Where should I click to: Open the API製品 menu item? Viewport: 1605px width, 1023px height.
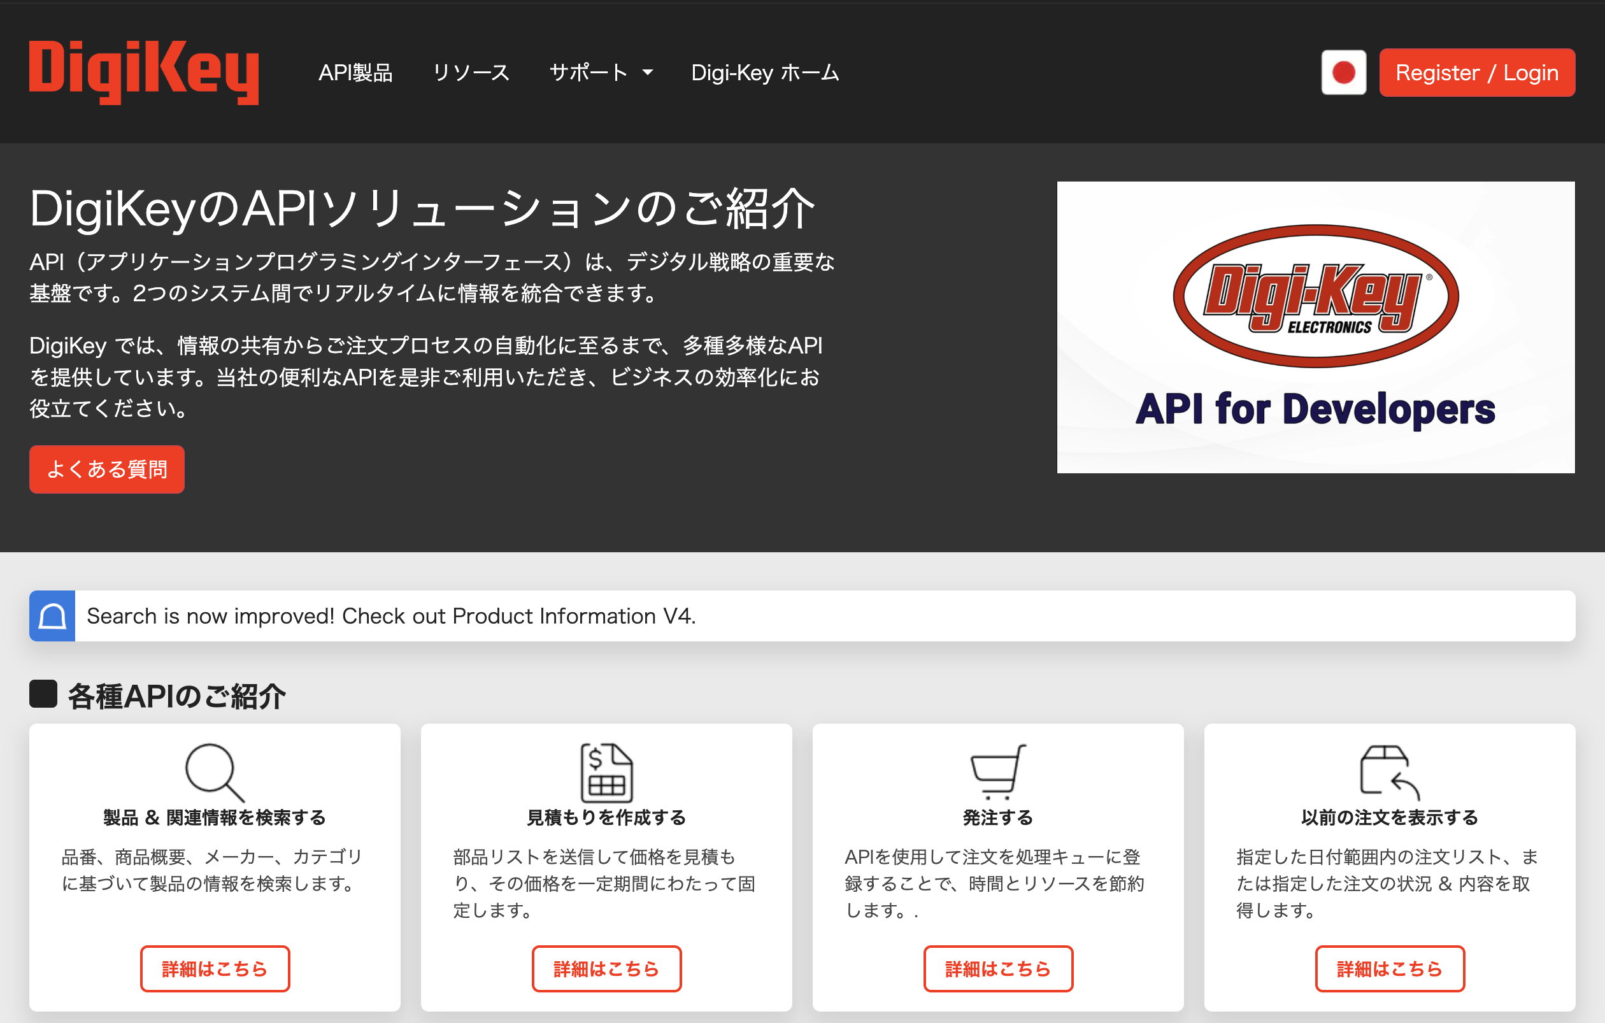355,72
